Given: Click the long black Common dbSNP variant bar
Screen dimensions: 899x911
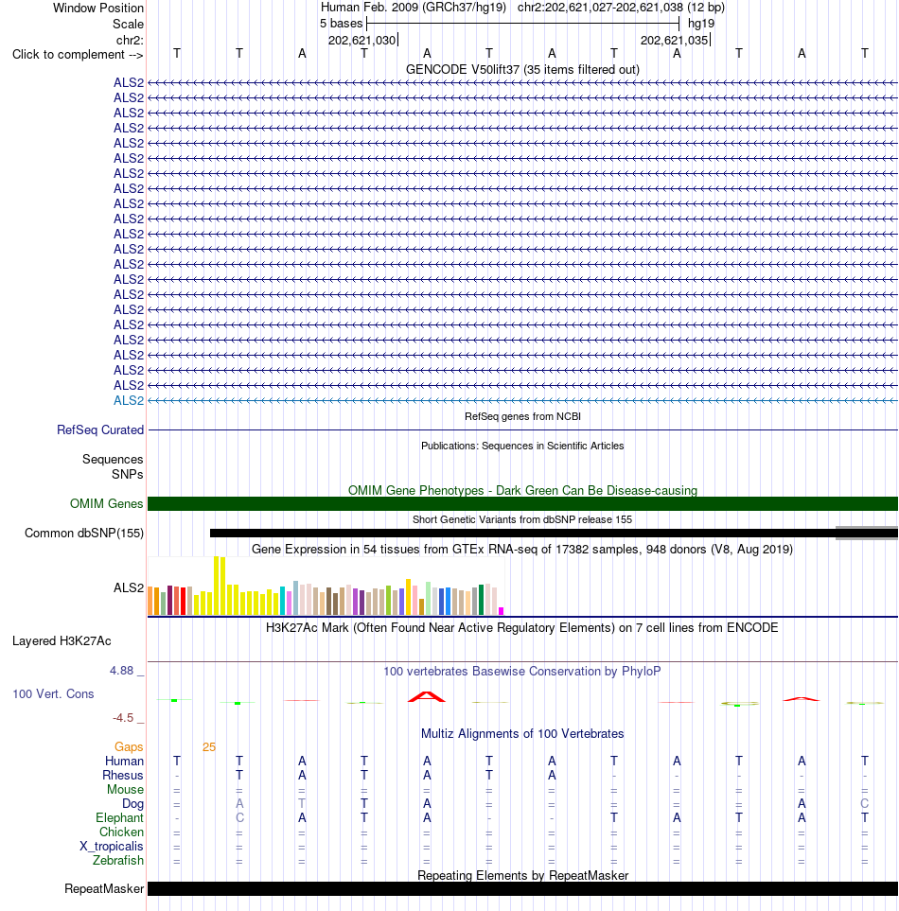Looking at the screenshot, I should coord(522,533).
